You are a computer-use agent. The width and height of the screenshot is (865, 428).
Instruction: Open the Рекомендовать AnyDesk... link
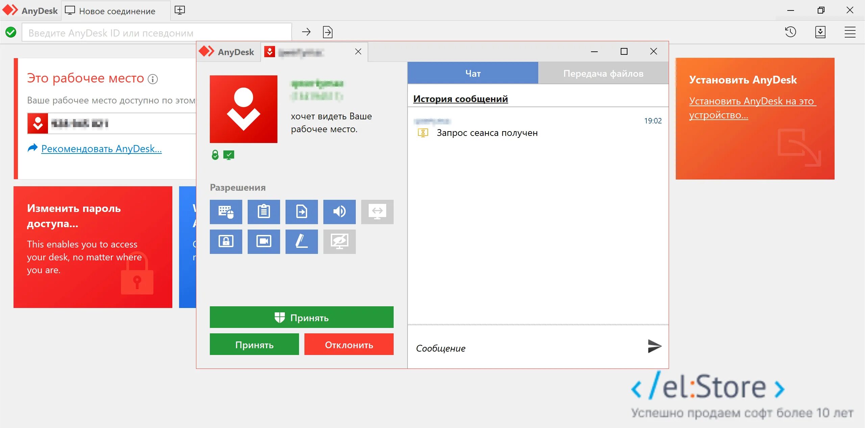(x=101, y=148)
